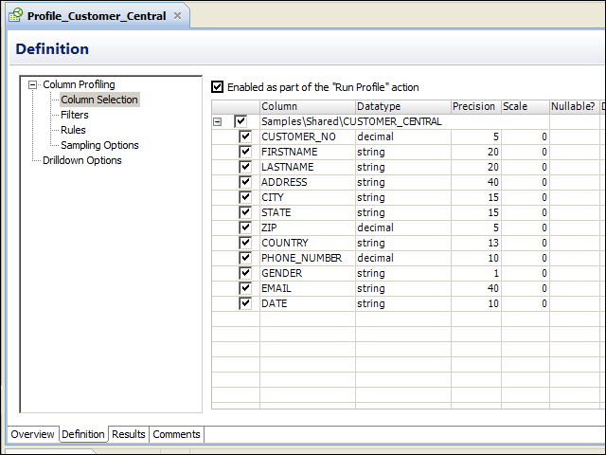The width and height of the screenshot is (606, 455).
Task: Click the decimal datatype of CUSTOMER_NO
Action: 375,136
